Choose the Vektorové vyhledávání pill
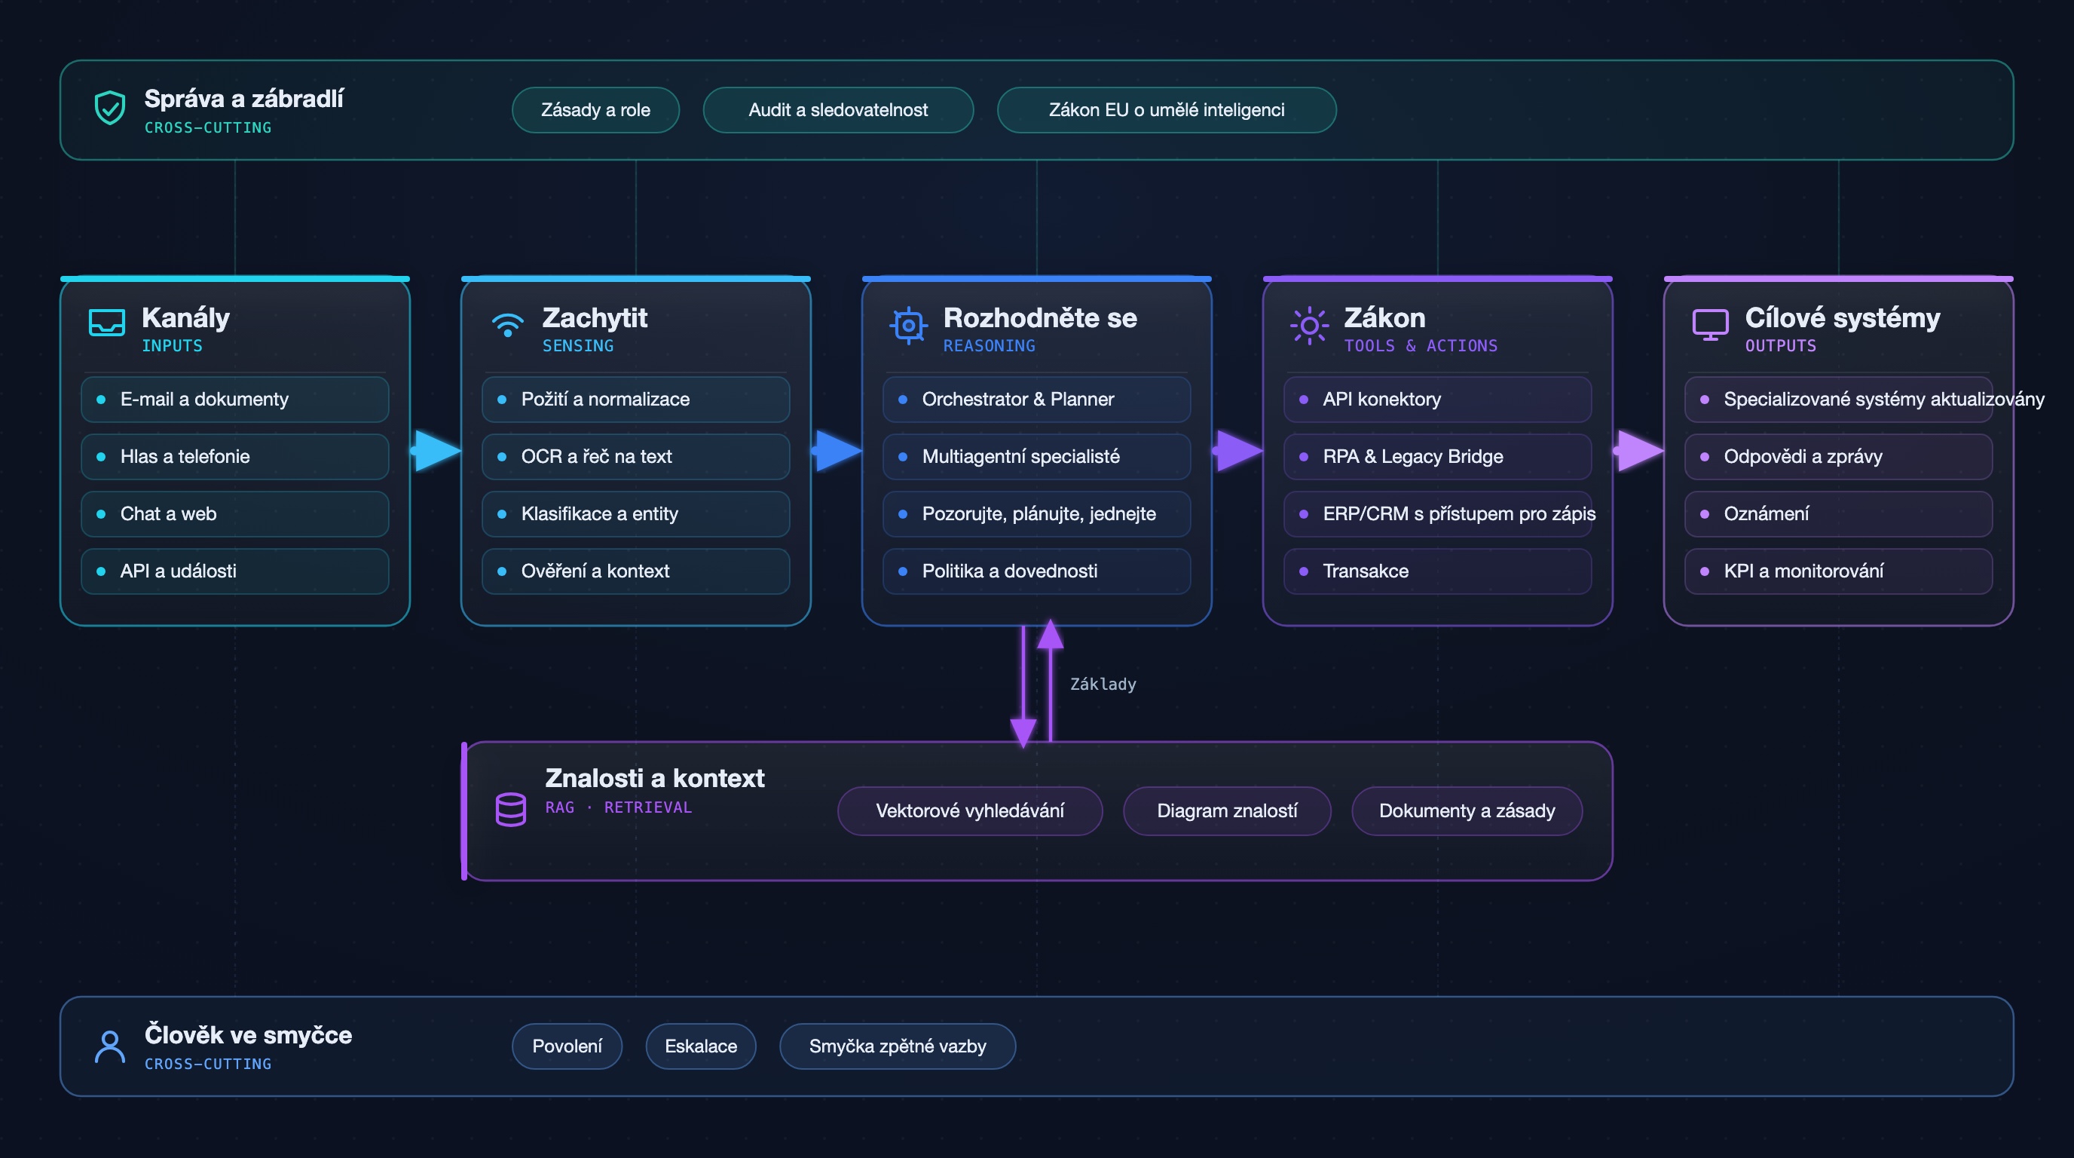2074x1158 pixels. (970, 811)
